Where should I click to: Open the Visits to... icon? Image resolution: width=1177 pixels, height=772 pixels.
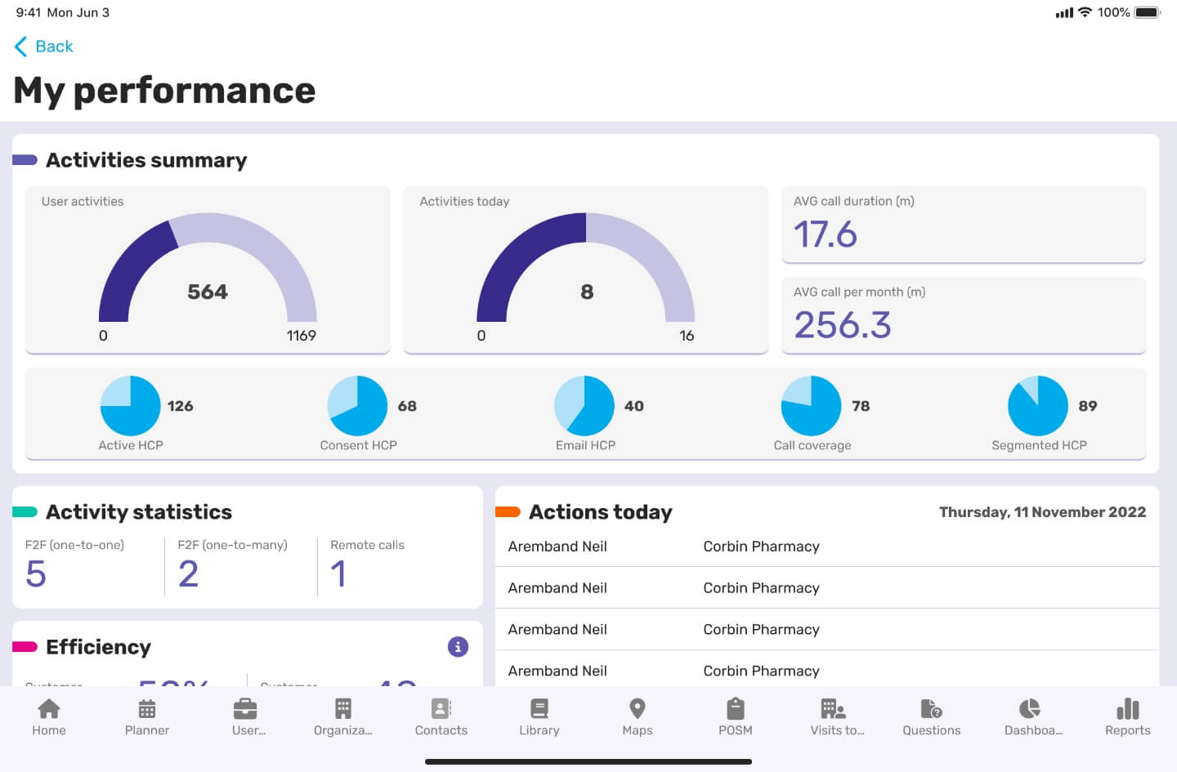tap(834, 708)
